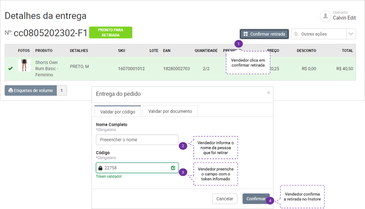
Task: Click the lock icon in the Código field
Action: 100,168
